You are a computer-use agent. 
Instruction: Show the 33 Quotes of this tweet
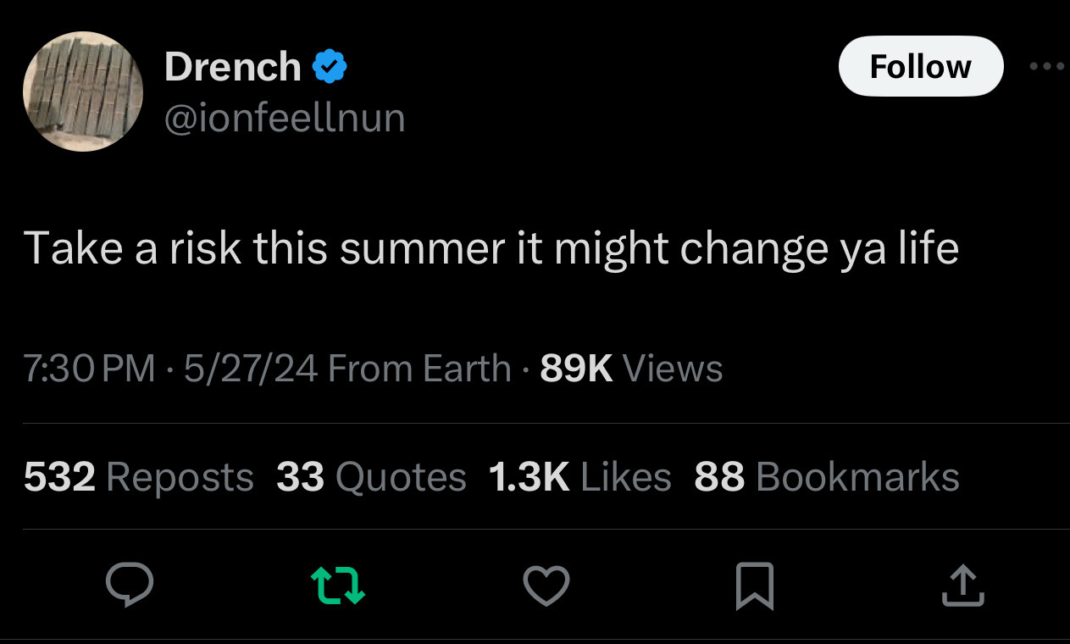(x=371, y=477)
